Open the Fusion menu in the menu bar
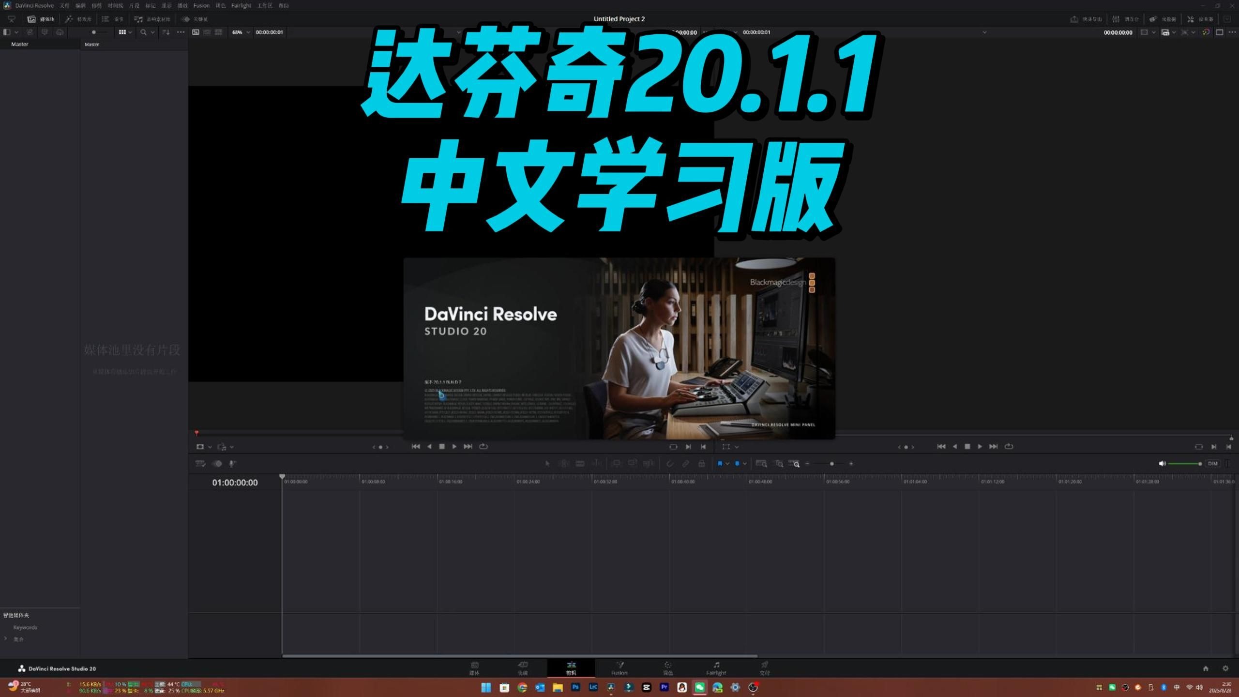The image size is (1239, 697). (201, 5)
